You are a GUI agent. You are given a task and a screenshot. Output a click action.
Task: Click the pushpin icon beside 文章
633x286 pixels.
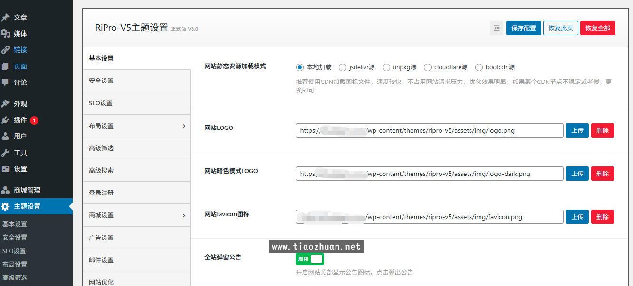(6, 18)
